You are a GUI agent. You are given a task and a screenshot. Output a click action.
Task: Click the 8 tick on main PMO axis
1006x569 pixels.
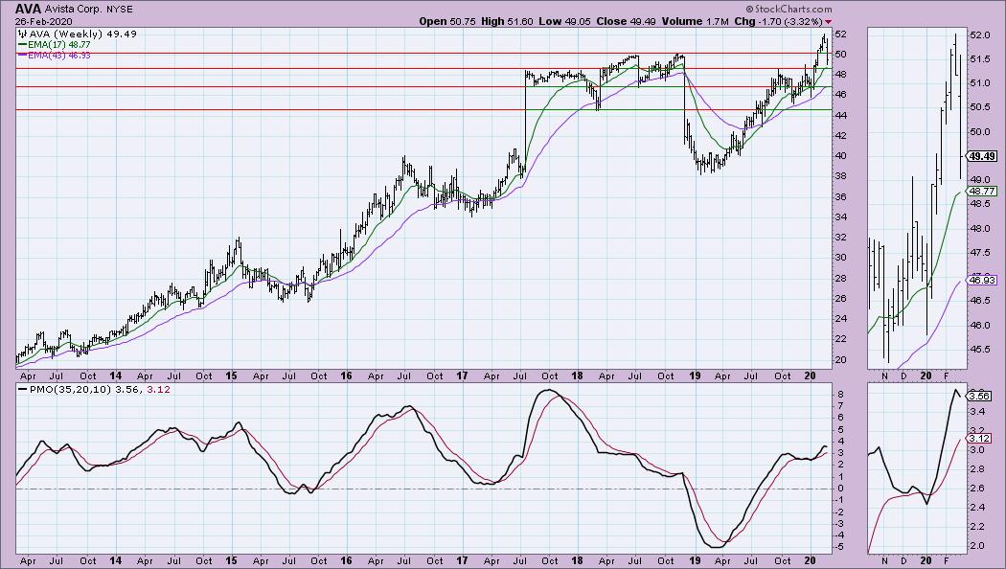point(838,394)
